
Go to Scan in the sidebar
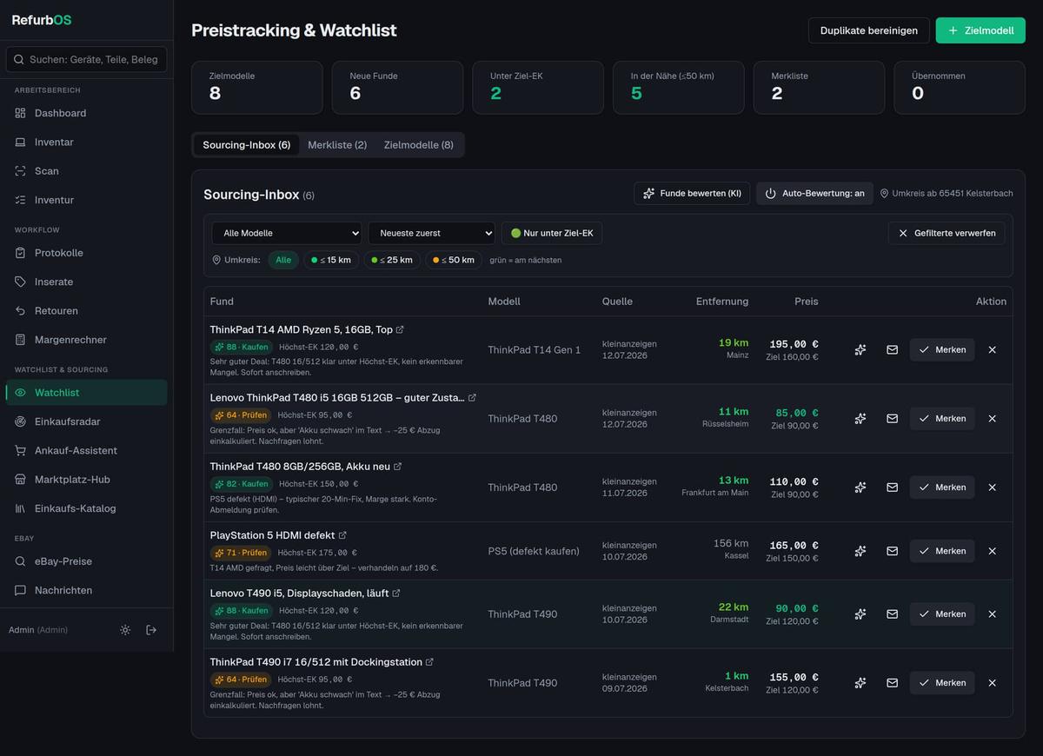coord(87,171)
